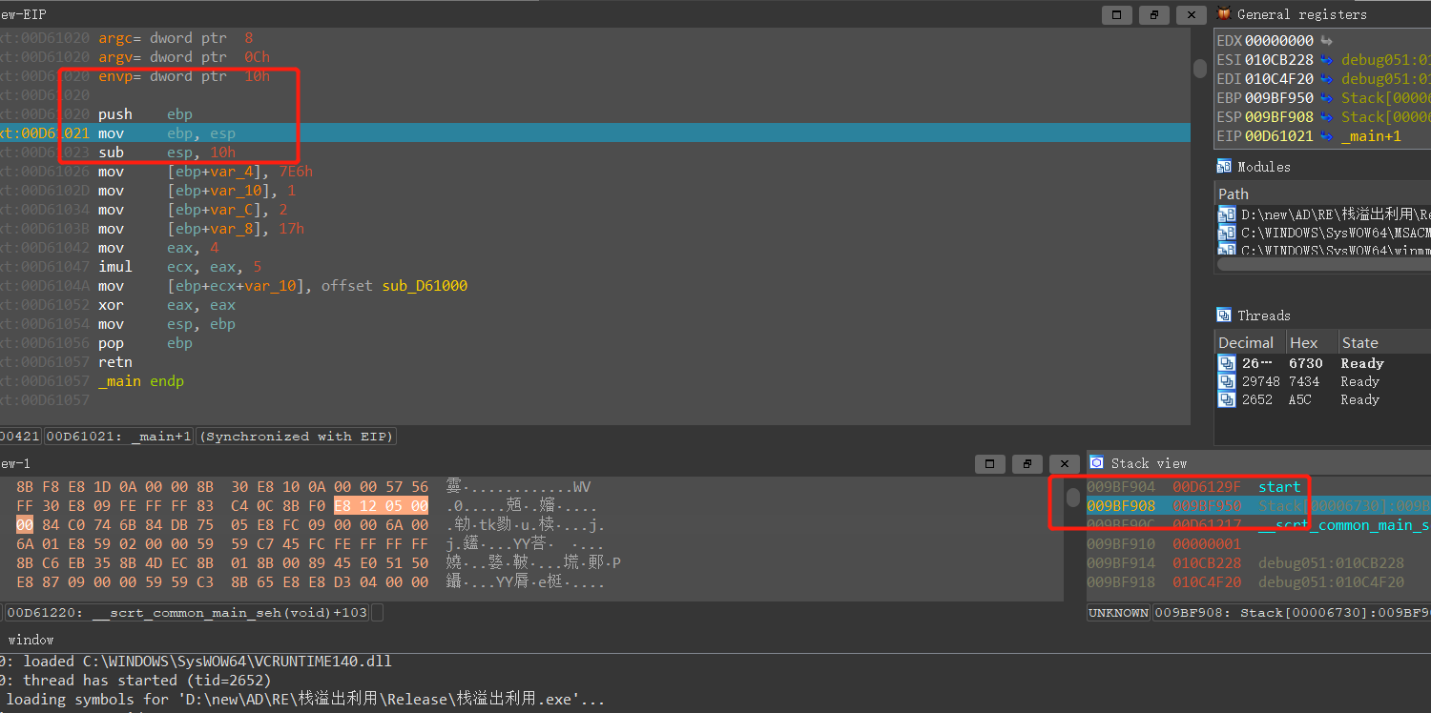
Task: Click the '(Synchronized with EIP)' status label
Action: [x=296, y=437]
